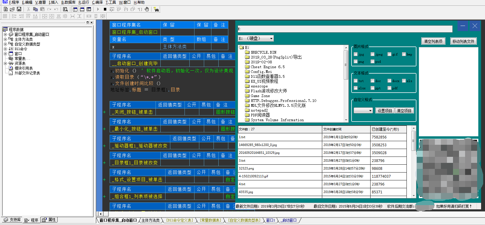Screen dimensions: 485x225
Task: Click the 设置项目 button
Action: [384, 111]
